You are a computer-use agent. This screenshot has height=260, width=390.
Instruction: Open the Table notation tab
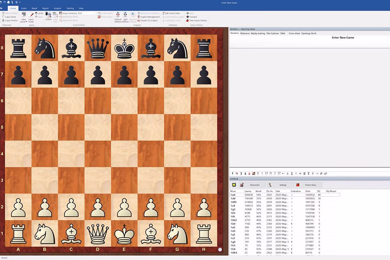[x=282, y=33]
